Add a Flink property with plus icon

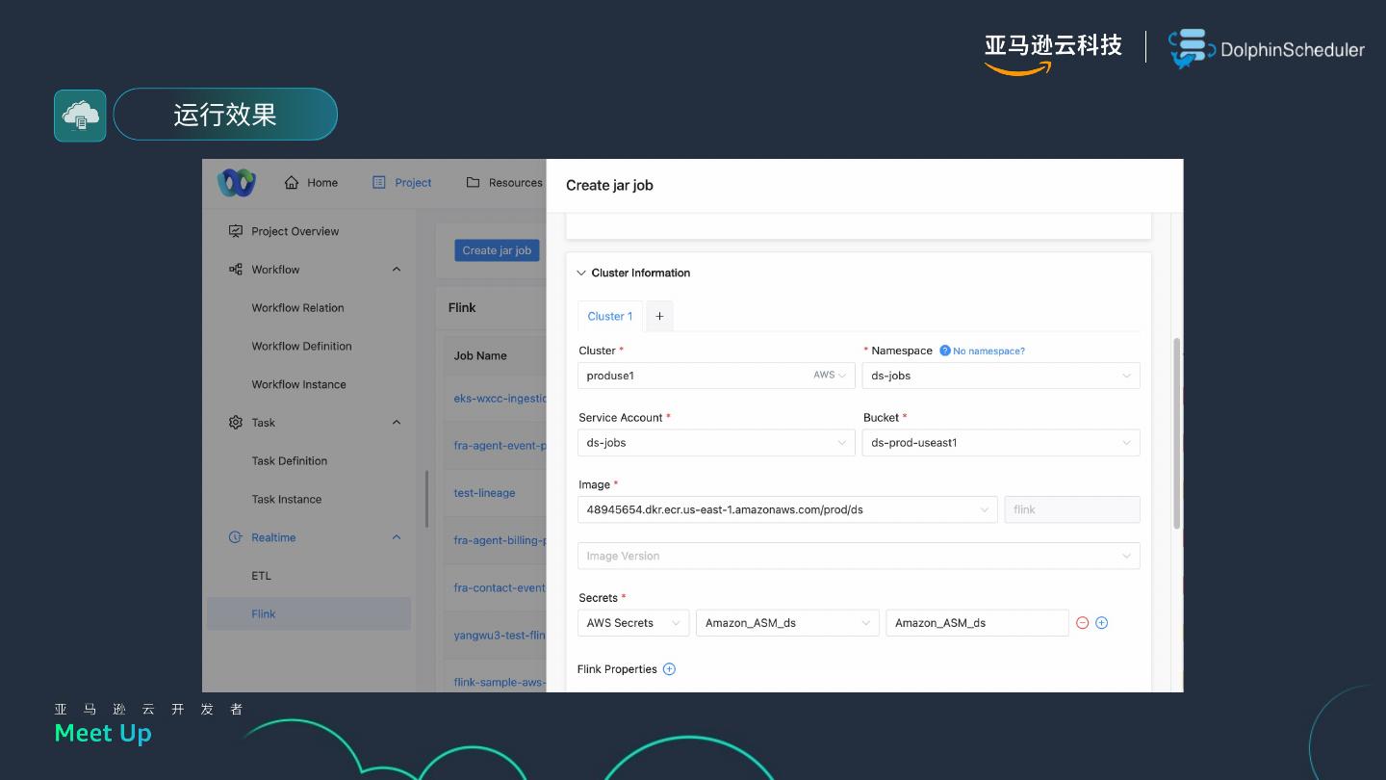(670, 669)
